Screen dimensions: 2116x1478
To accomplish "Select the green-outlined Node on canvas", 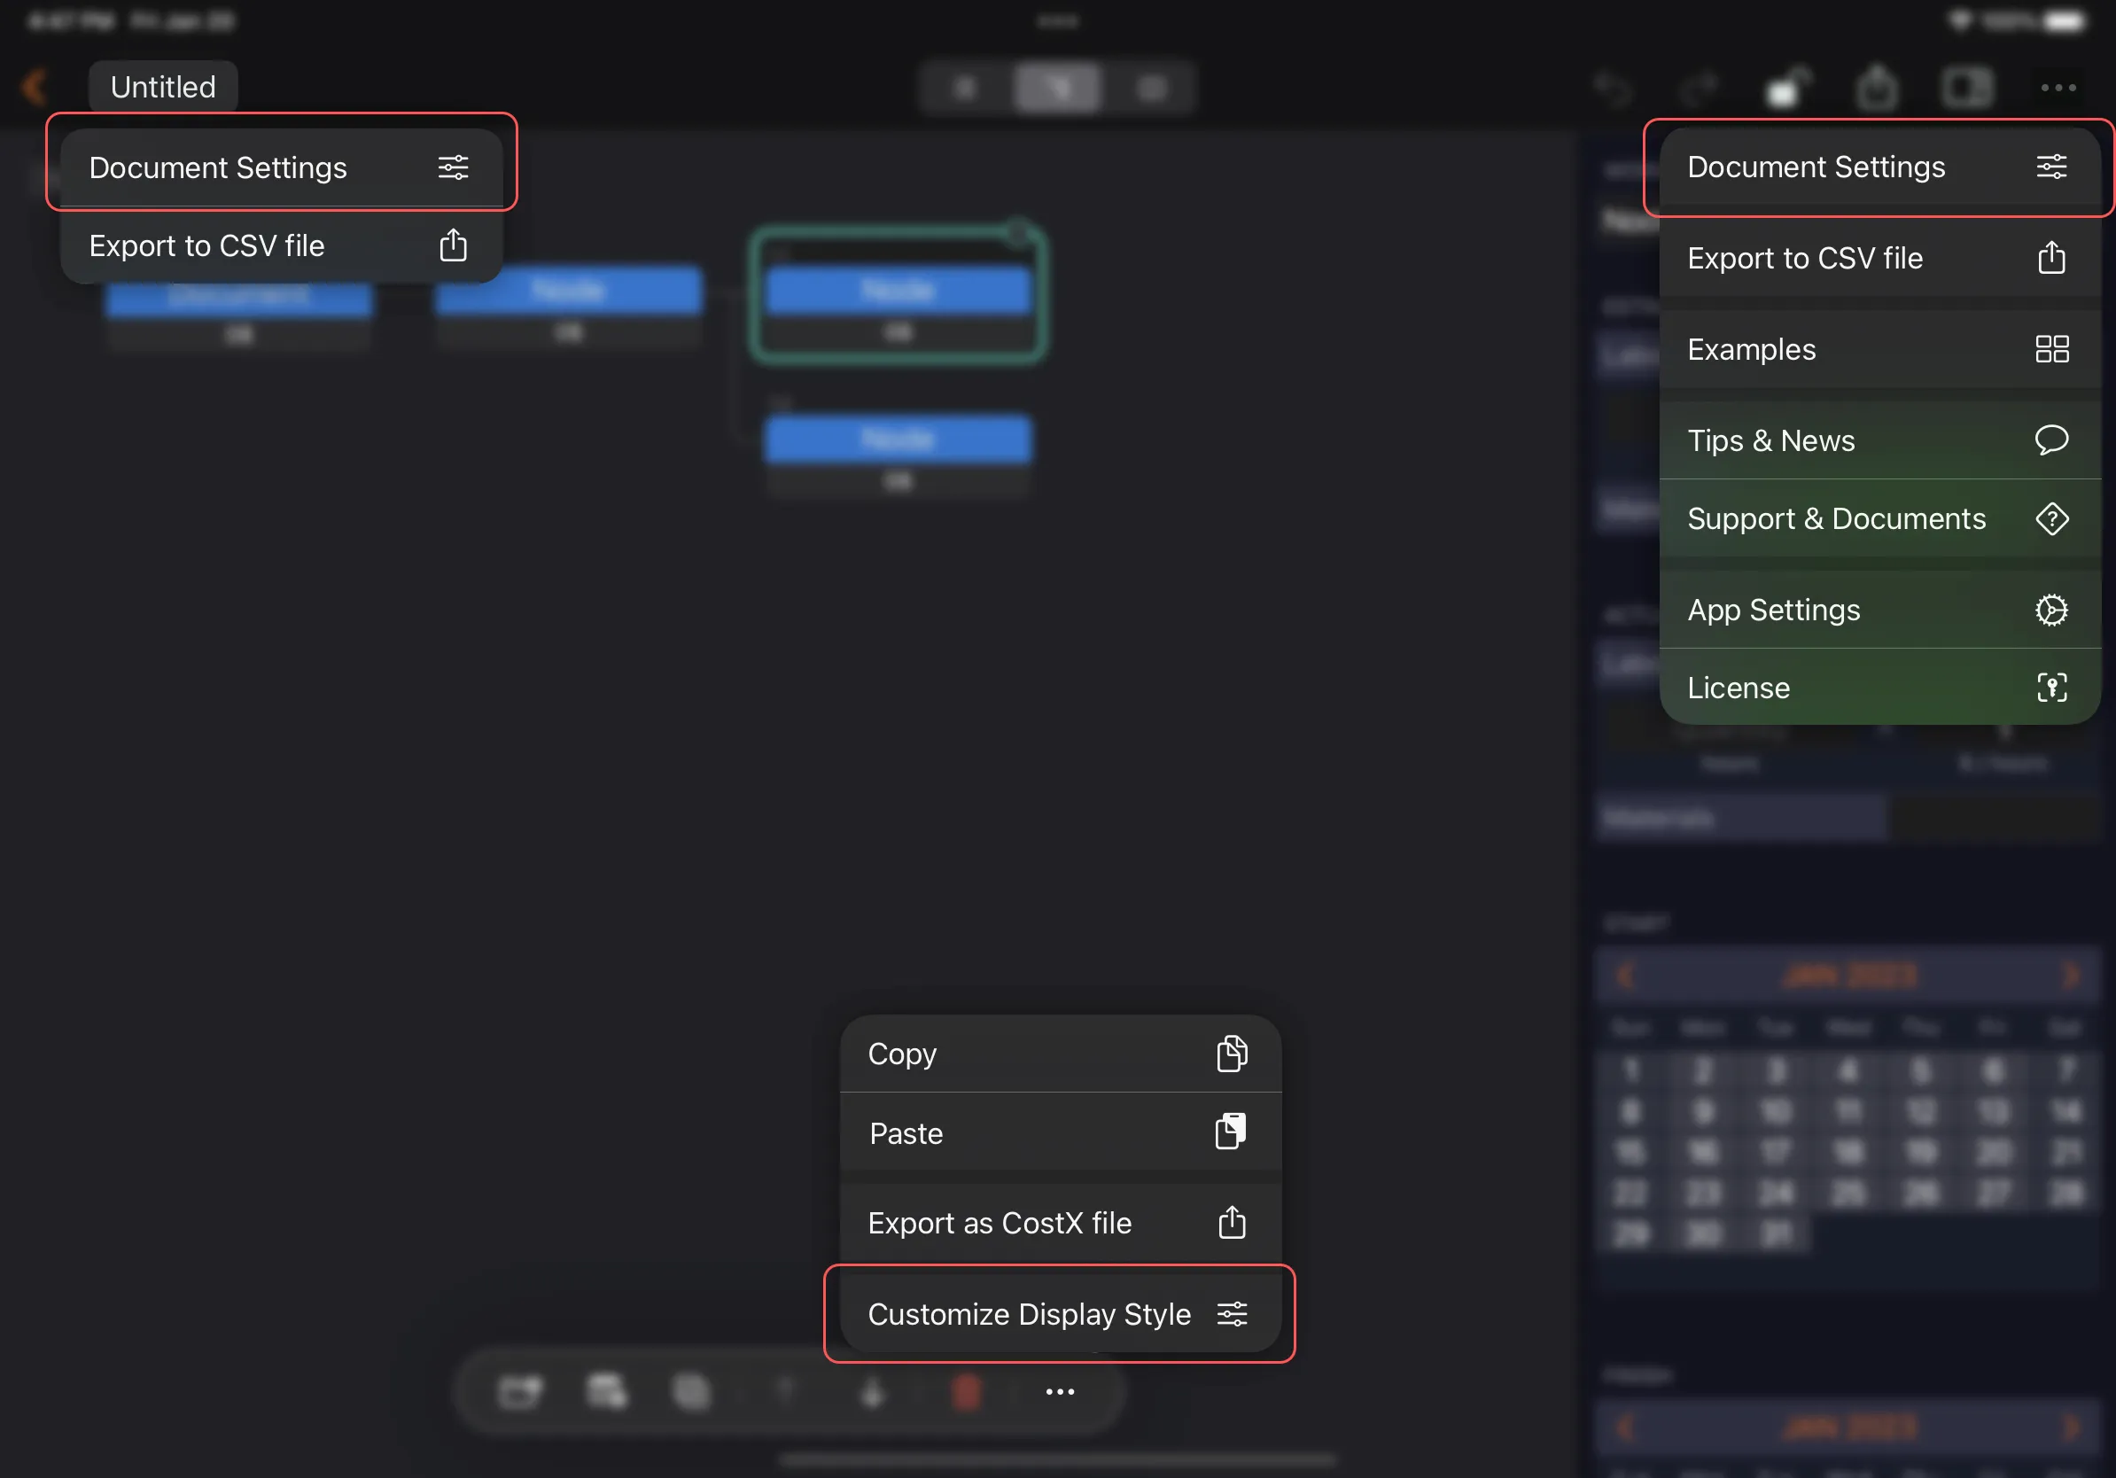I will click(x=898, y=293).
